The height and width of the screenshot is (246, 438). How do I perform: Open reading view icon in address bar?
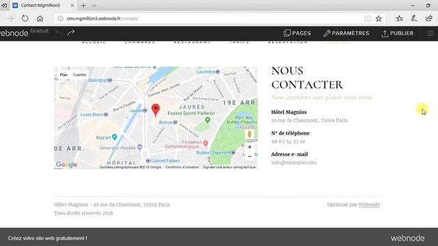368,18
